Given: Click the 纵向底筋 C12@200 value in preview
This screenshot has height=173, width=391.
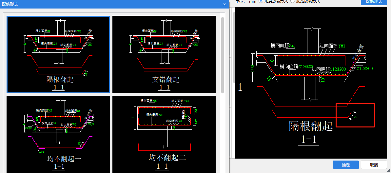Looking at the screenshot, I should [338, 69].
